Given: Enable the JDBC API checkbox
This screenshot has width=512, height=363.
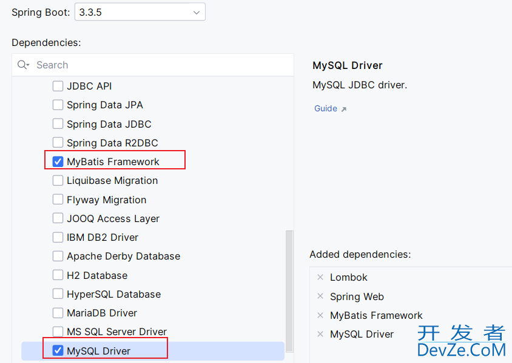Looking at the screenshot, I should 58,86.
